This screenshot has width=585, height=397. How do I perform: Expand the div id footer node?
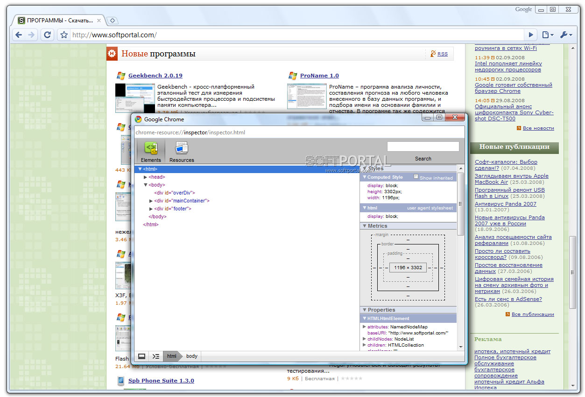151,209
